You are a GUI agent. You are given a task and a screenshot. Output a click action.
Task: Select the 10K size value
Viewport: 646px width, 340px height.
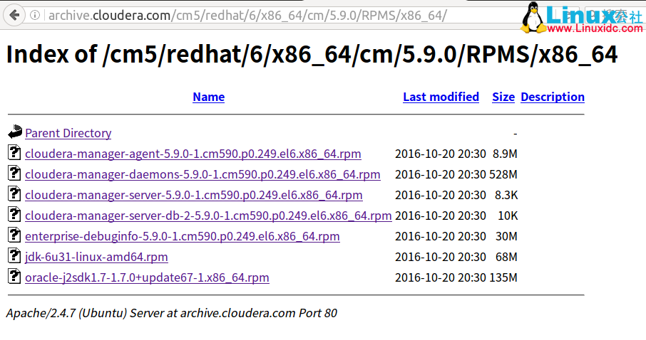tap(508, 216)
